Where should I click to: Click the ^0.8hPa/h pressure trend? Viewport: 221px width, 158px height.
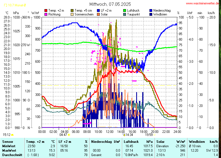(131, 155)
